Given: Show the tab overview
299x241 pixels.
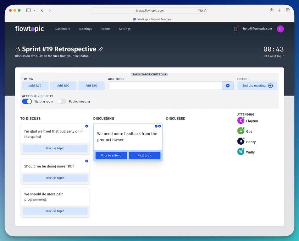Looking at the screenshot, I should (x=288, y=10).
